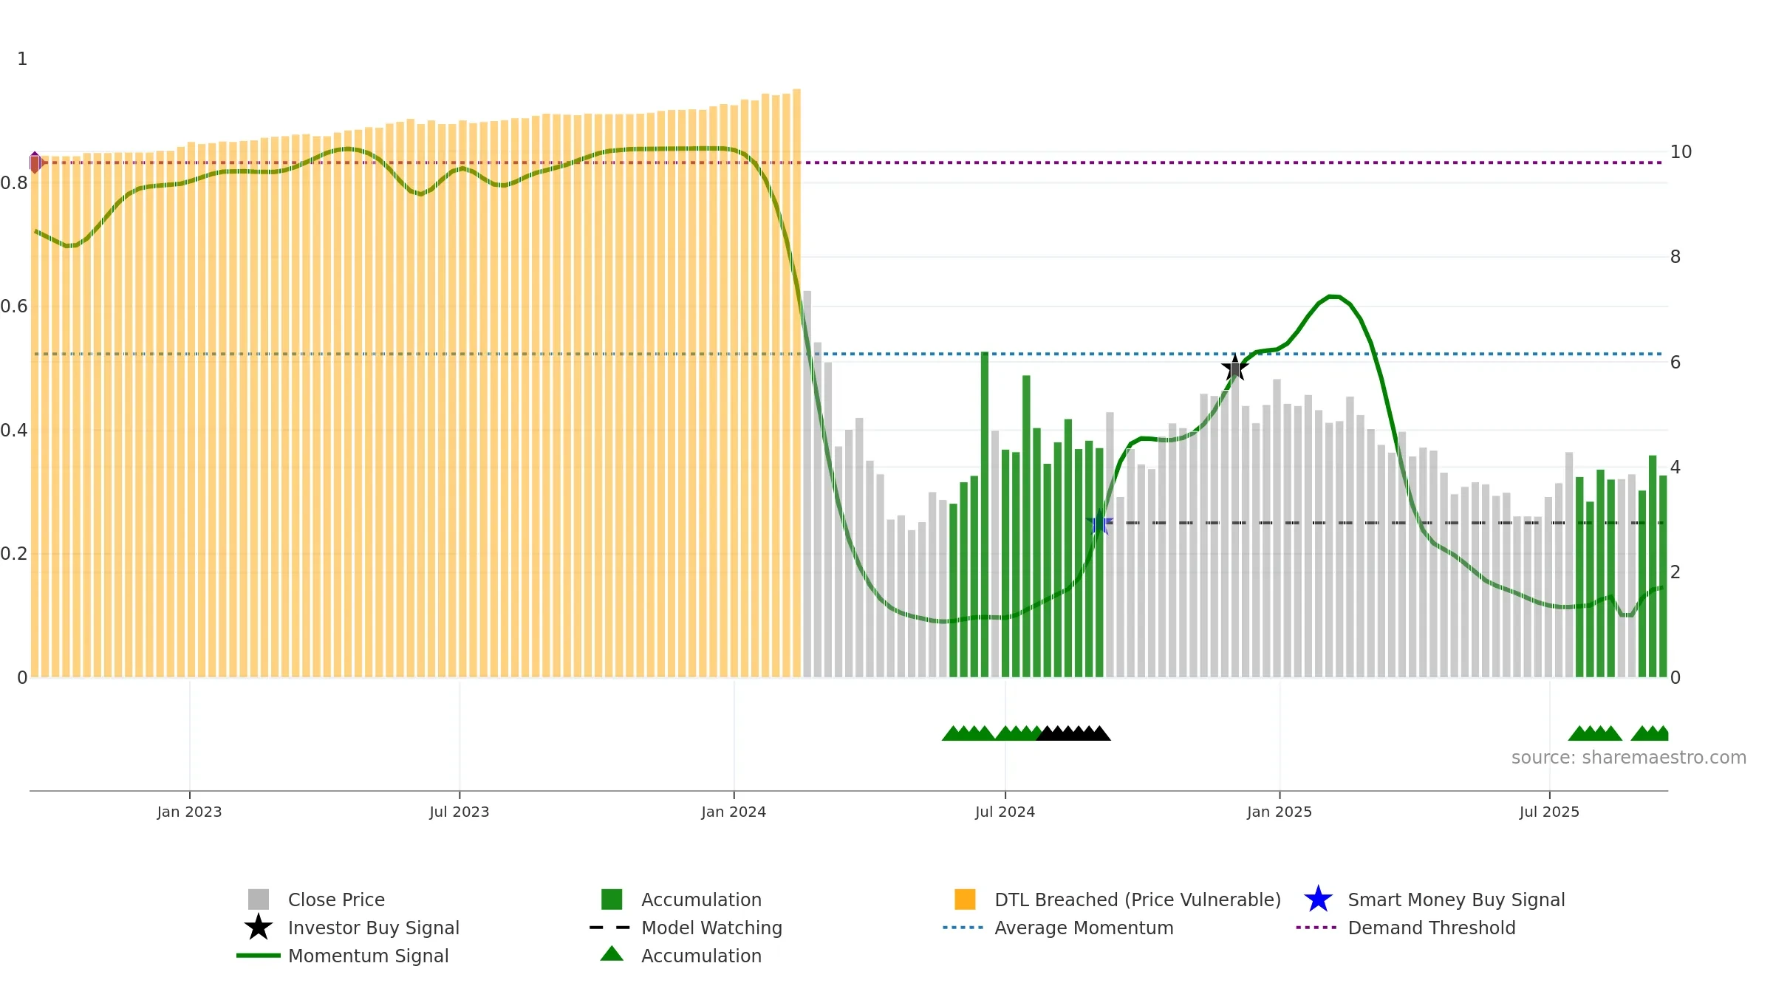Click the sharemaestro.com source text
The height and width of the screenshot is (997, 1773).
click(1628, 758)
